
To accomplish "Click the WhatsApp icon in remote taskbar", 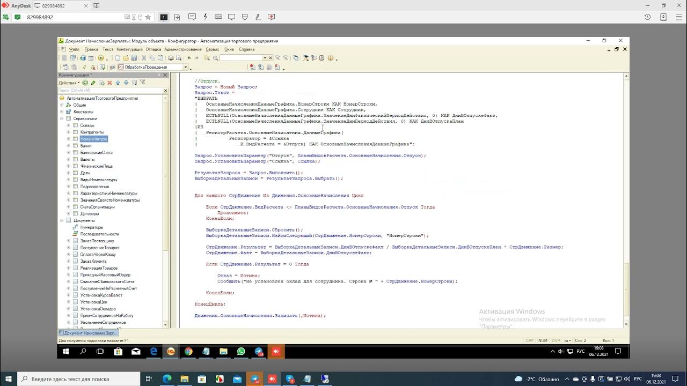I will tap(241, 352).
